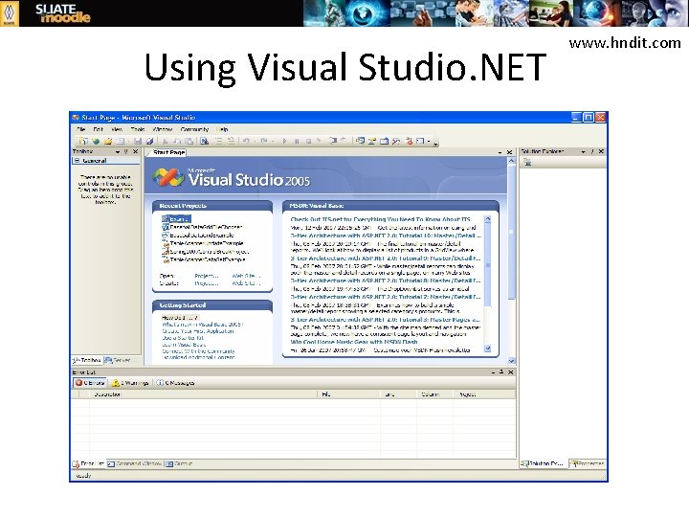This screenshot has height=517, width=689.
Task: Click the Solution Explorer properties icon
Action: [527, 162]
